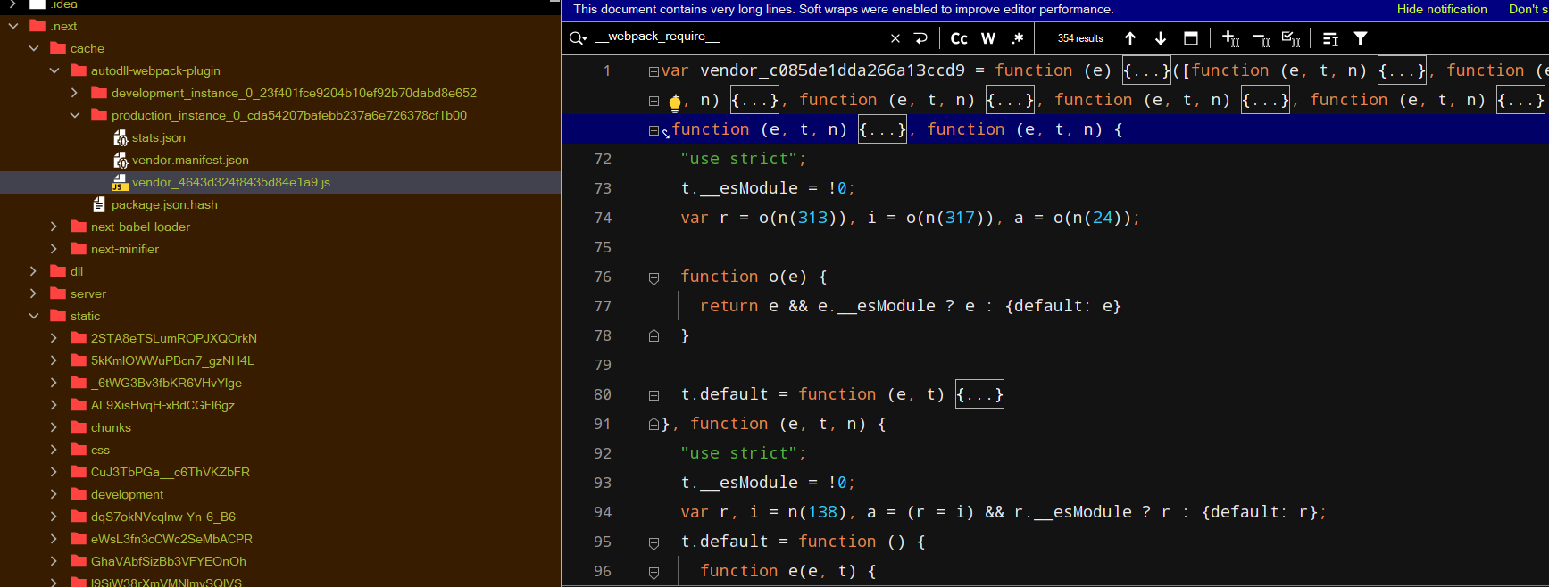Select vendor.manifest.json file in tree
This screenshot has width=1549, height=587.
[190, 160]
